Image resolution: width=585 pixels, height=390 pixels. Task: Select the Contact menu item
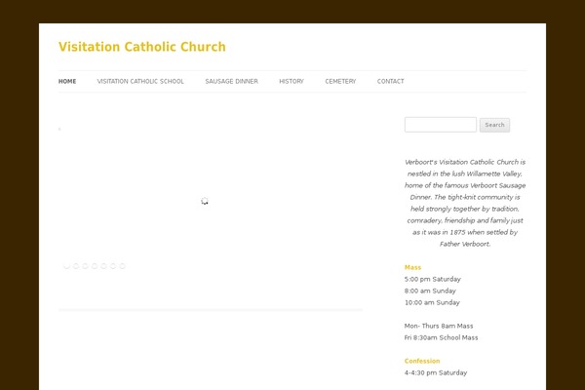point(390,81)
